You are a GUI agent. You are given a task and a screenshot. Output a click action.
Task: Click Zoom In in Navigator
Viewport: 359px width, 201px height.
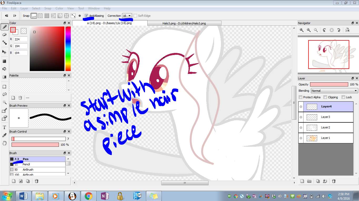pos(302,30)
